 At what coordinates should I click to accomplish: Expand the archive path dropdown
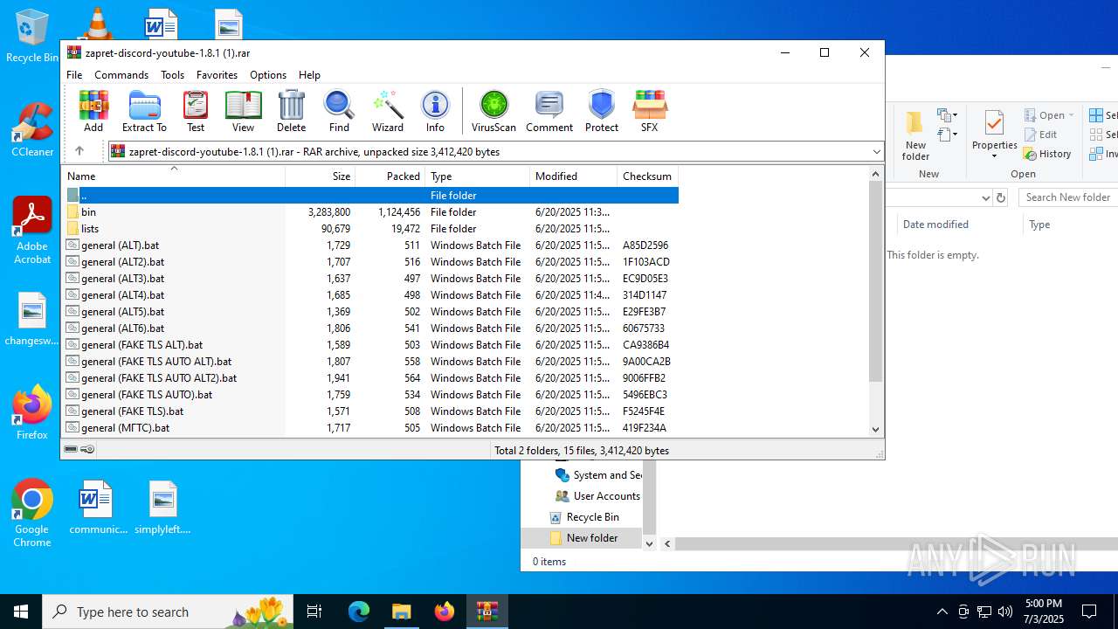pos(876,152)
